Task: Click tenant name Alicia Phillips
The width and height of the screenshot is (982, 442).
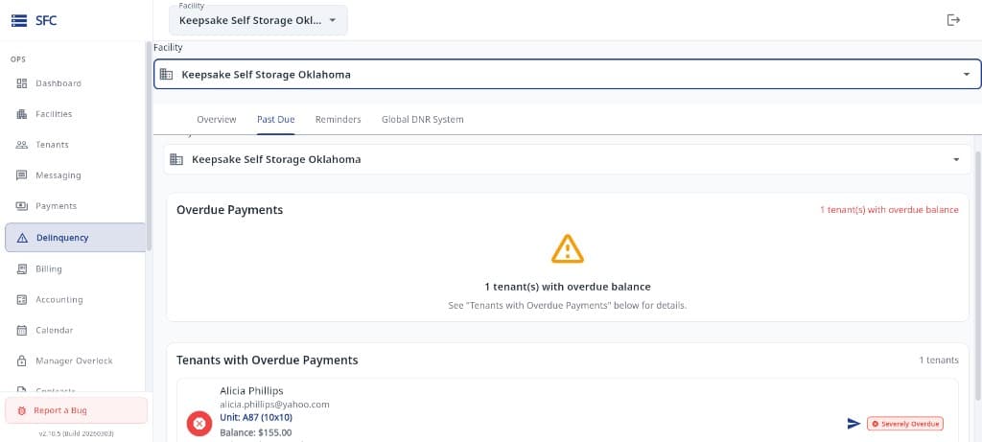Action: coord(252,390)
